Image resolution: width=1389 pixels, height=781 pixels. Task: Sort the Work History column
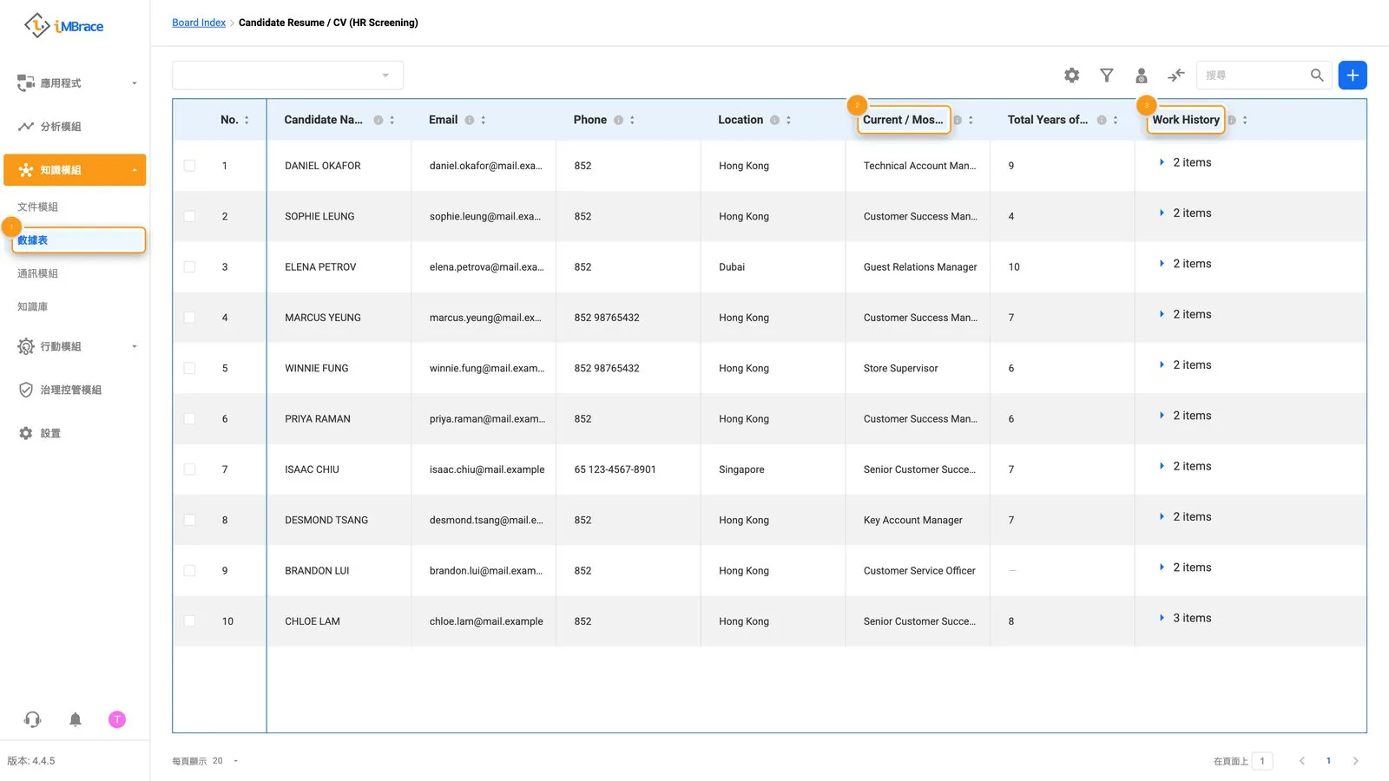coord(1245,120)
